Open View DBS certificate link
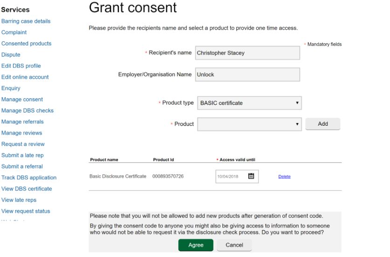Viewport: 390px width, 257px height. pyautogui.click(x=27, y=189)
